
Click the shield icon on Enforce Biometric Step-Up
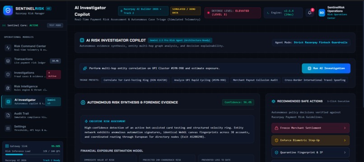click(x=276, y=140)
